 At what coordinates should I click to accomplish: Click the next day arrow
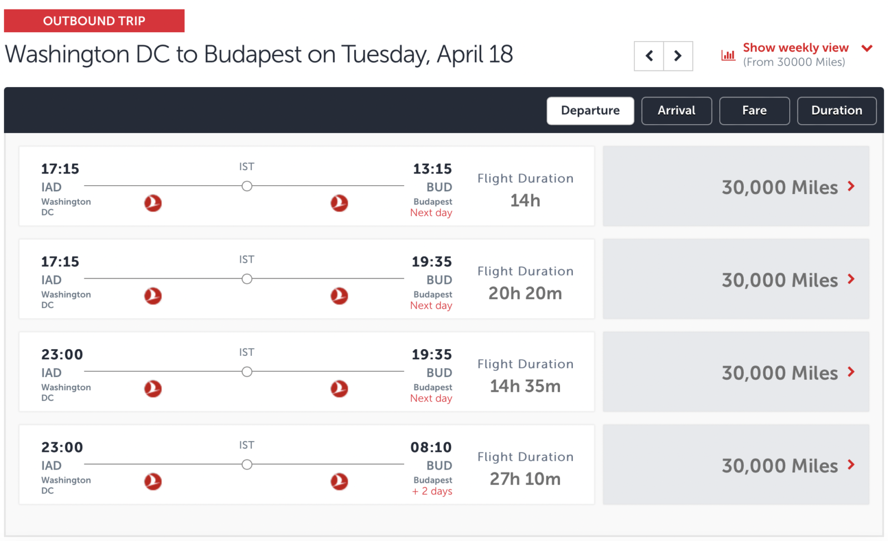click(x=678, y=55)
